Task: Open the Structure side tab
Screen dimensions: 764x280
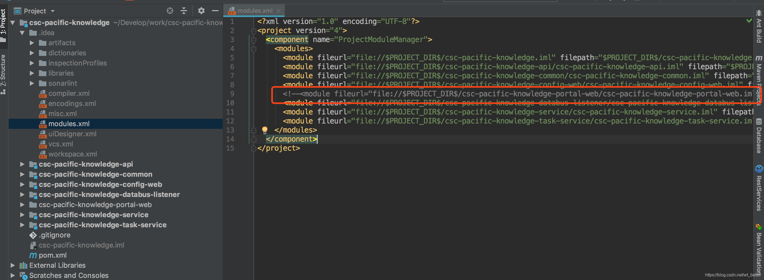Action: tap(3, 74)
